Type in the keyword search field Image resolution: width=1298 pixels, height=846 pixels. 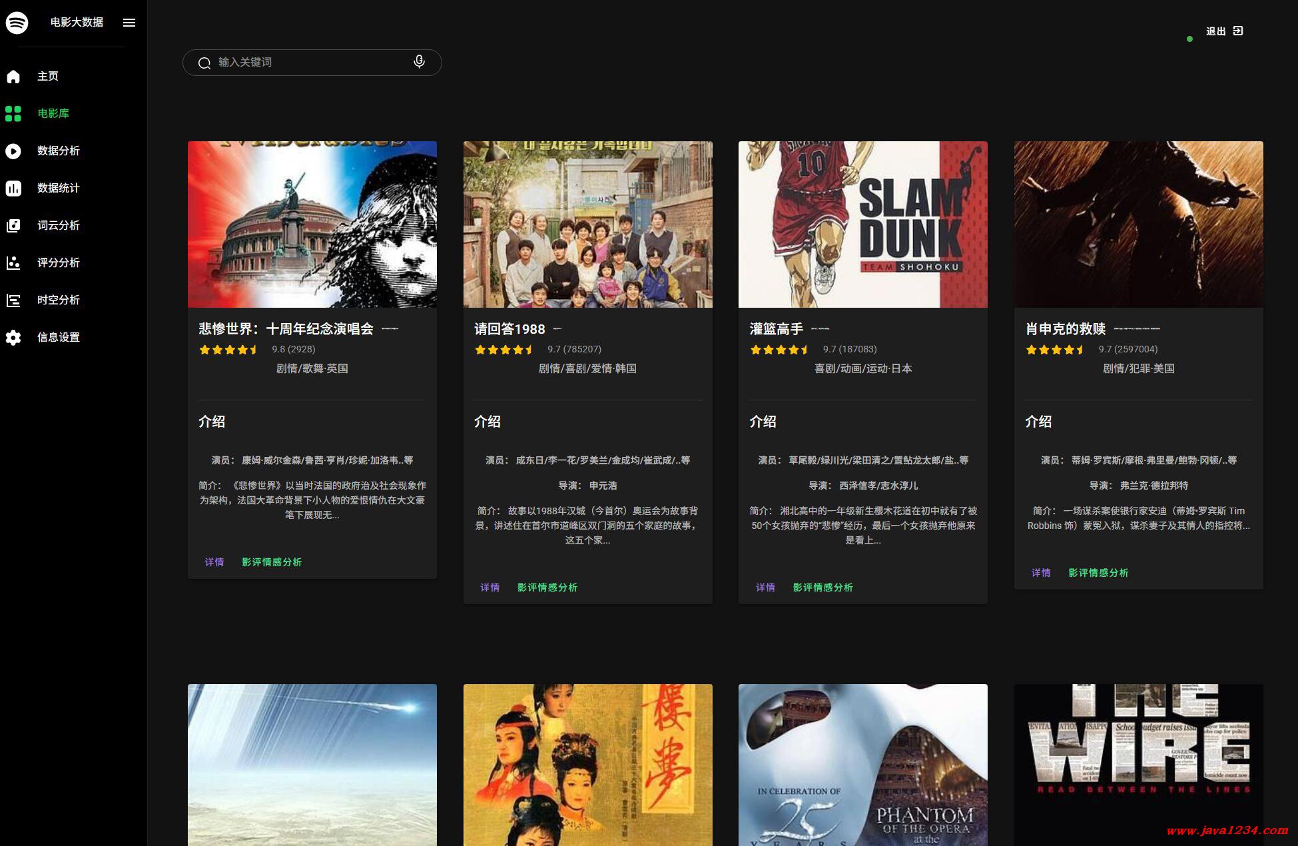coord(306,62)
